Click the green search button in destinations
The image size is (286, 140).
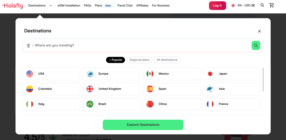click(256, 45)
